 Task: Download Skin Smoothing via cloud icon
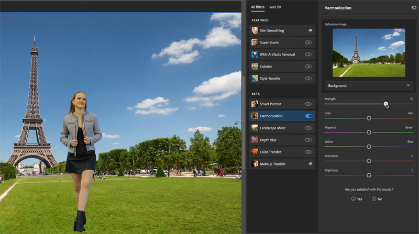pyautogui.click(x=310, y=30)
